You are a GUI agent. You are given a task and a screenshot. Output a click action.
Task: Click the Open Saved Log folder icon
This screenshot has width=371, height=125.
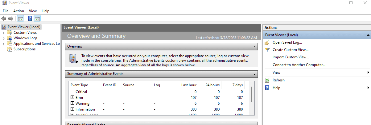pos(267,42)
